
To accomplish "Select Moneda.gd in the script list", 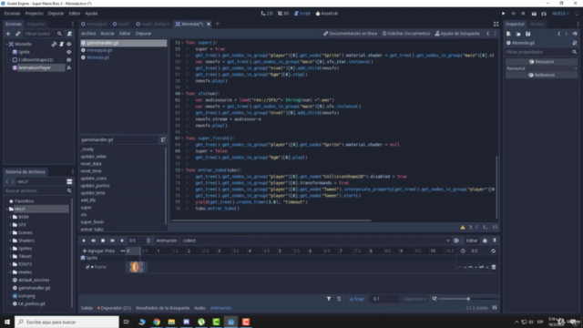I will (x=97, y=57).
